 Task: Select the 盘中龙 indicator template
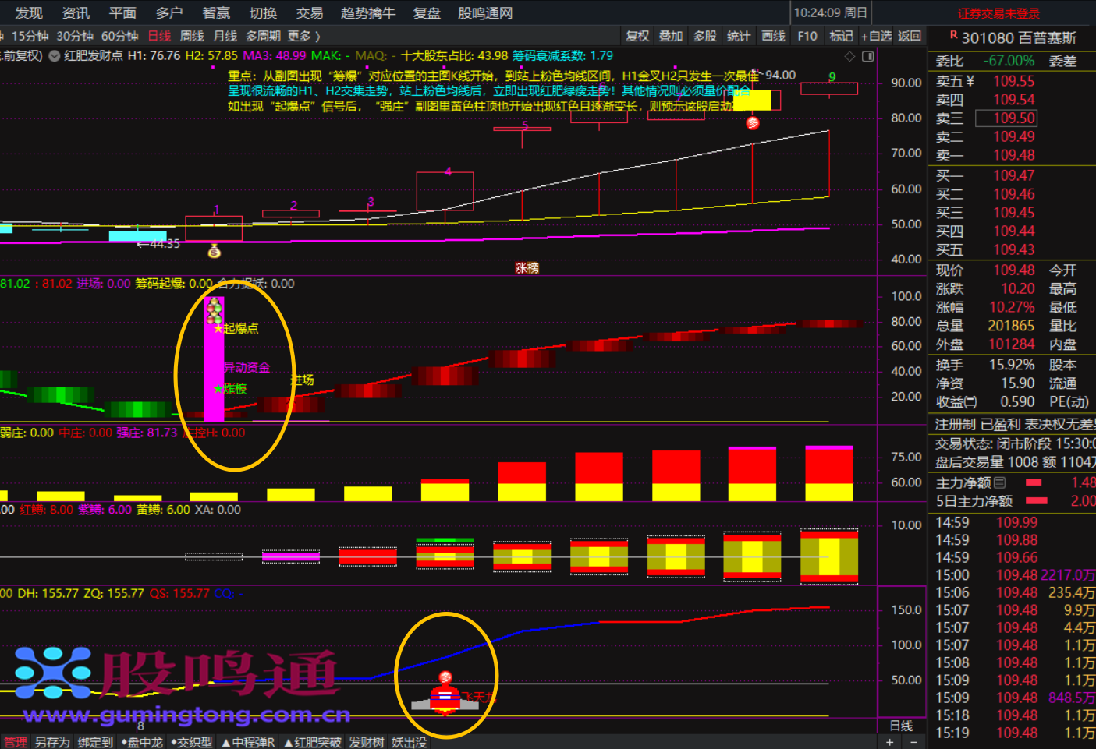click(x=142, y=742)
